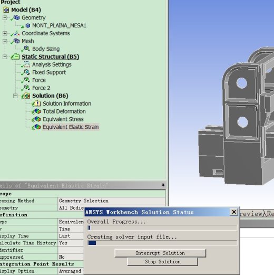Click the Geometry Selection scoping field
The image size is (274, 275).
click(112, 201)
